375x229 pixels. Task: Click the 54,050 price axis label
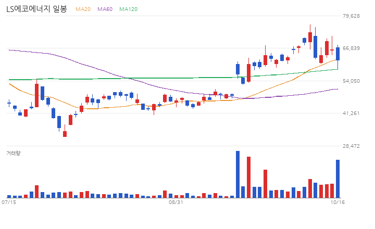351,81
